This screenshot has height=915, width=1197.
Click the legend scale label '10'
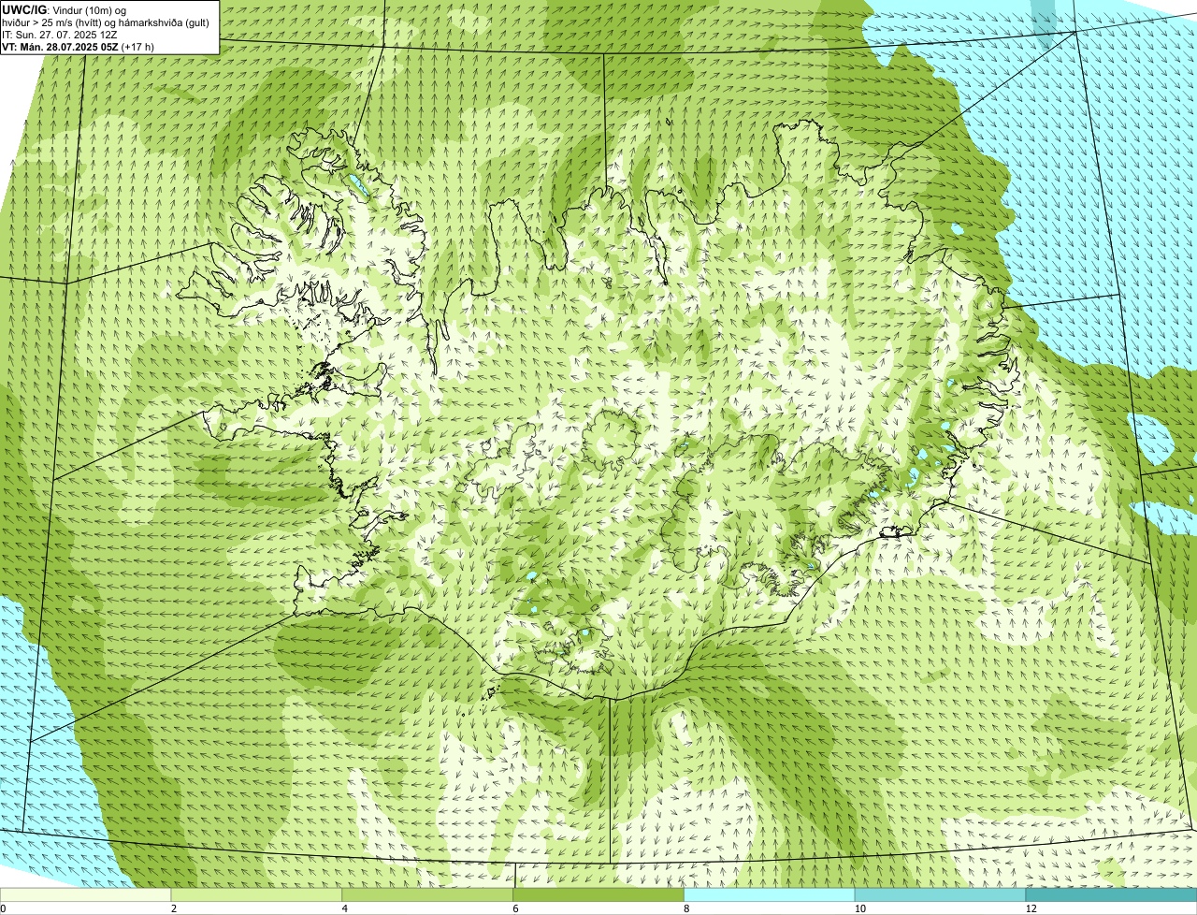coord(859,908)
